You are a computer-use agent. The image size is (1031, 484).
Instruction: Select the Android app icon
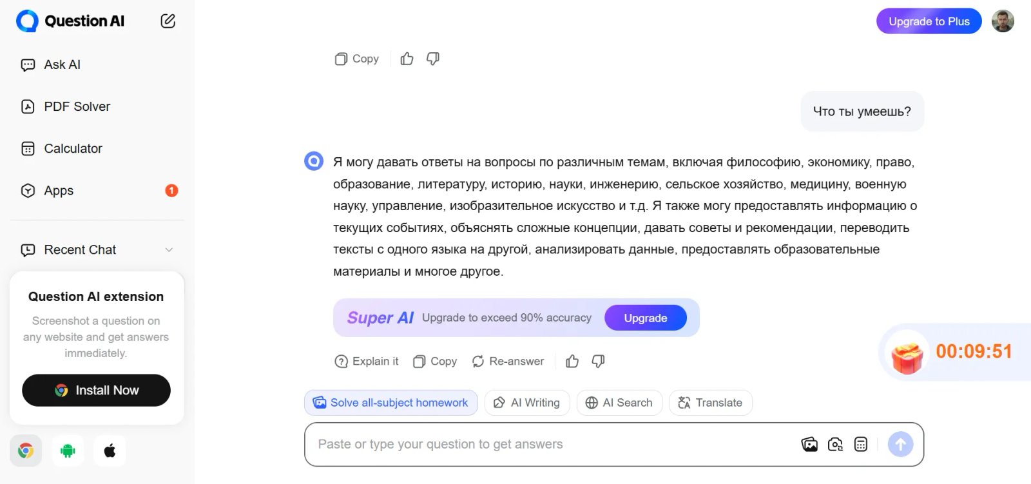[x=67, y=450]
